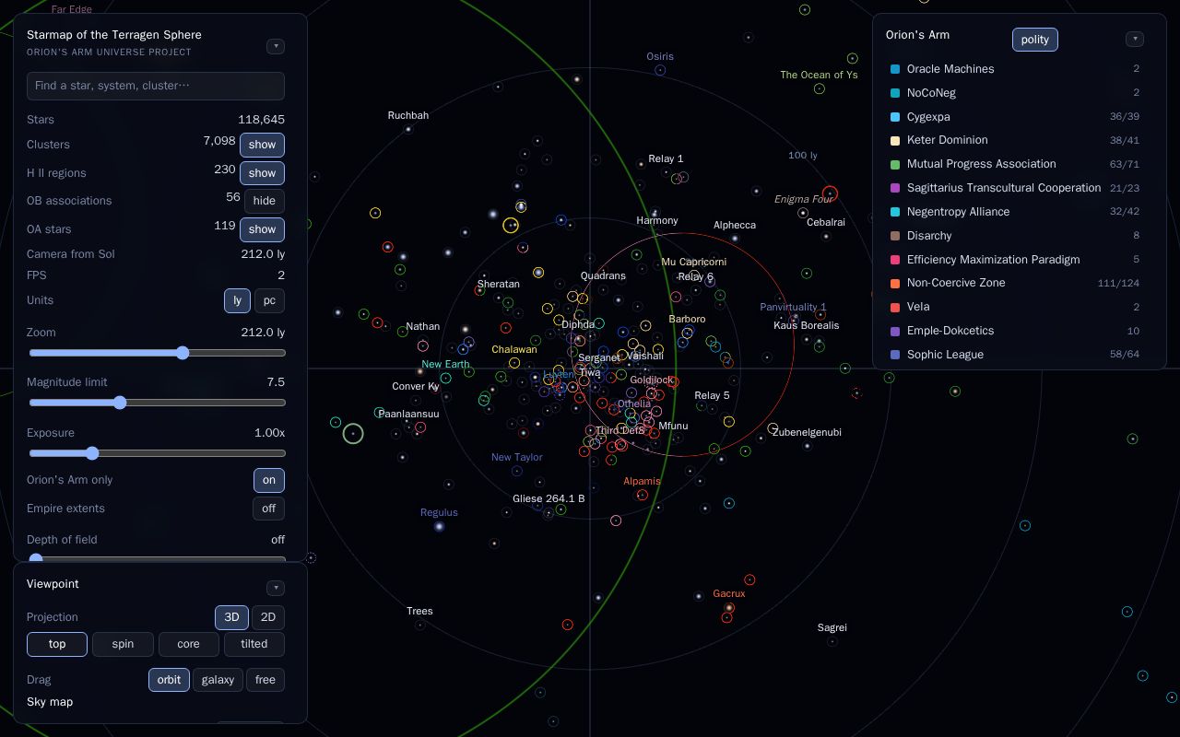
Task: Hide OB associations
Action: pyautogui.click(x=265, y=201)
